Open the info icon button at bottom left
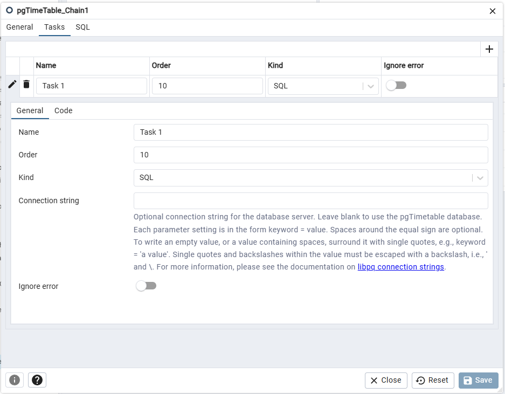Image resolution: width=505 pixels, height=394 pixels. (14, 380)
